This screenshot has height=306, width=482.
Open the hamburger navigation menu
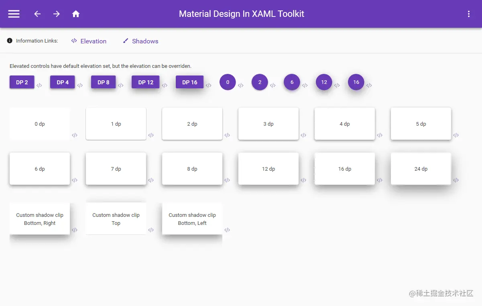[x=14, y=14]
